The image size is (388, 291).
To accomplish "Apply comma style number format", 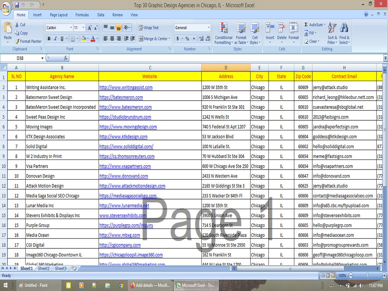I will tap(194, 38).
